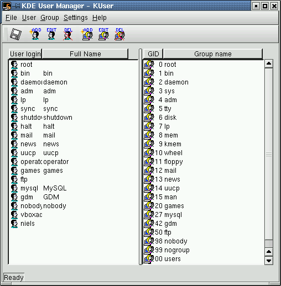
Task: Click the Edit Group toolbar icon
Action: pyautogui.click(x=103, y=34)
